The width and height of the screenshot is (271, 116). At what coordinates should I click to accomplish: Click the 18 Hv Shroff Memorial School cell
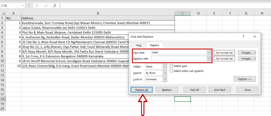coord(75,61)
